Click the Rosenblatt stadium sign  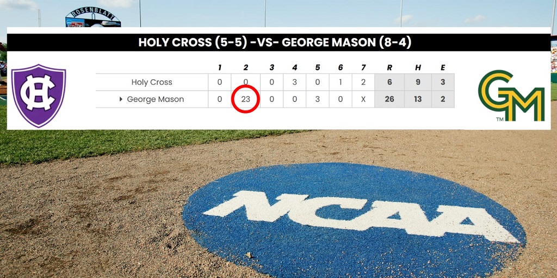point(93,17)
